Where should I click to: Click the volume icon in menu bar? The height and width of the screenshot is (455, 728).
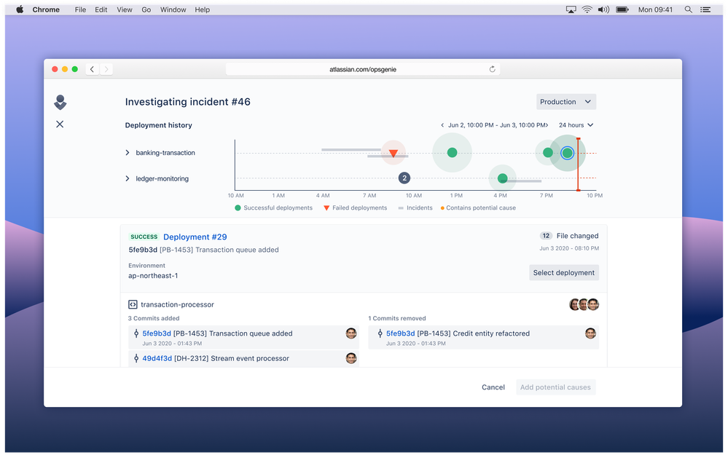(x=603, y=9)
